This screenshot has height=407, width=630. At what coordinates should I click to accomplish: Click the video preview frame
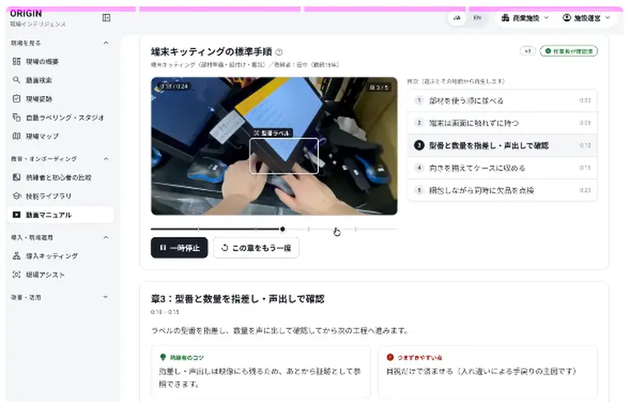274,146
